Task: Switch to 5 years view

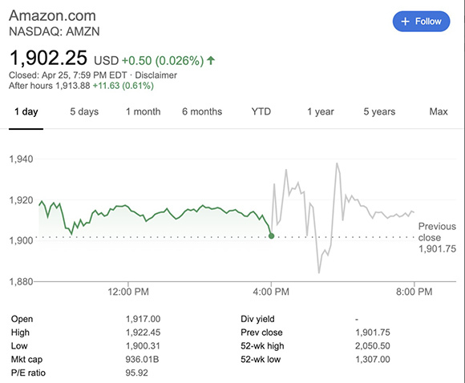Action: pyautogui.click(x=379, y=111)
